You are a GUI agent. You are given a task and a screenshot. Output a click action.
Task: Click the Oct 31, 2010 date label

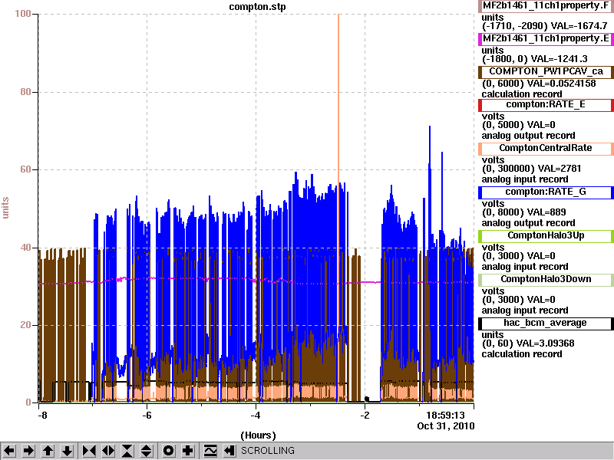pos(446,426)
